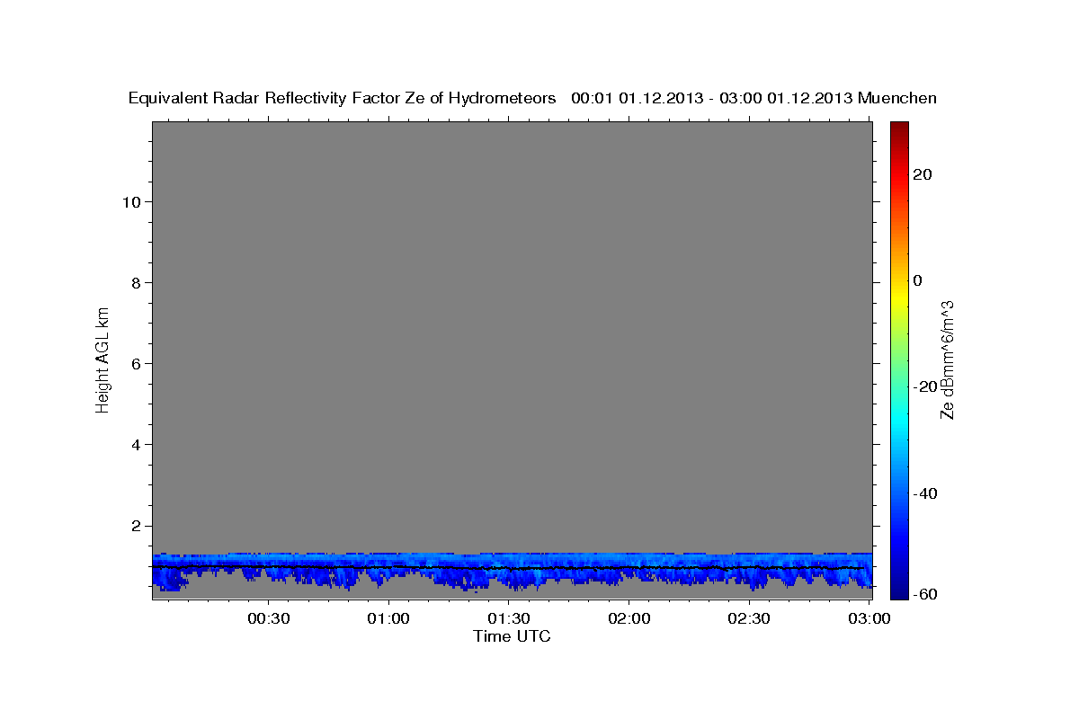Viewport: 1079px width, 719px height.
Task: Click the height tick label 8
Action: click(x=134, y=283)
